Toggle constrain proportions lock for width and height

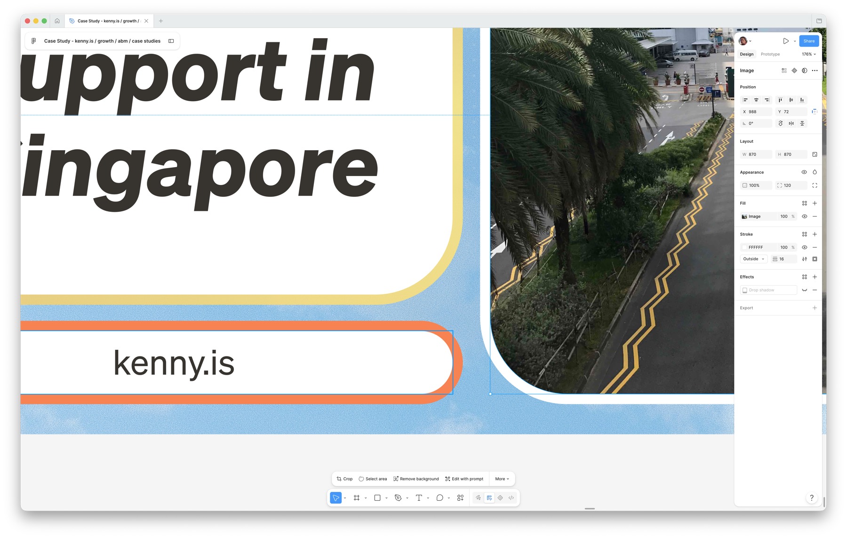815,154
